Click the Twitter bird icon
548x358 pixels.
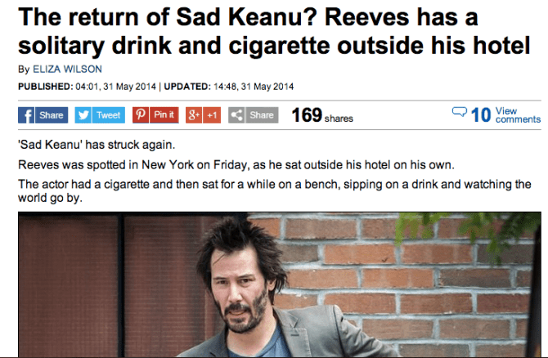(83, 115)
